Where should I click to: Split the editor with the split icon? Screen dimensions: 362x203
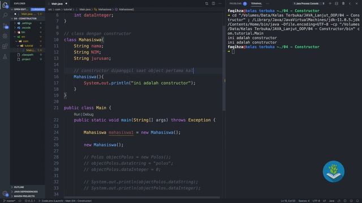pos(213,3)
